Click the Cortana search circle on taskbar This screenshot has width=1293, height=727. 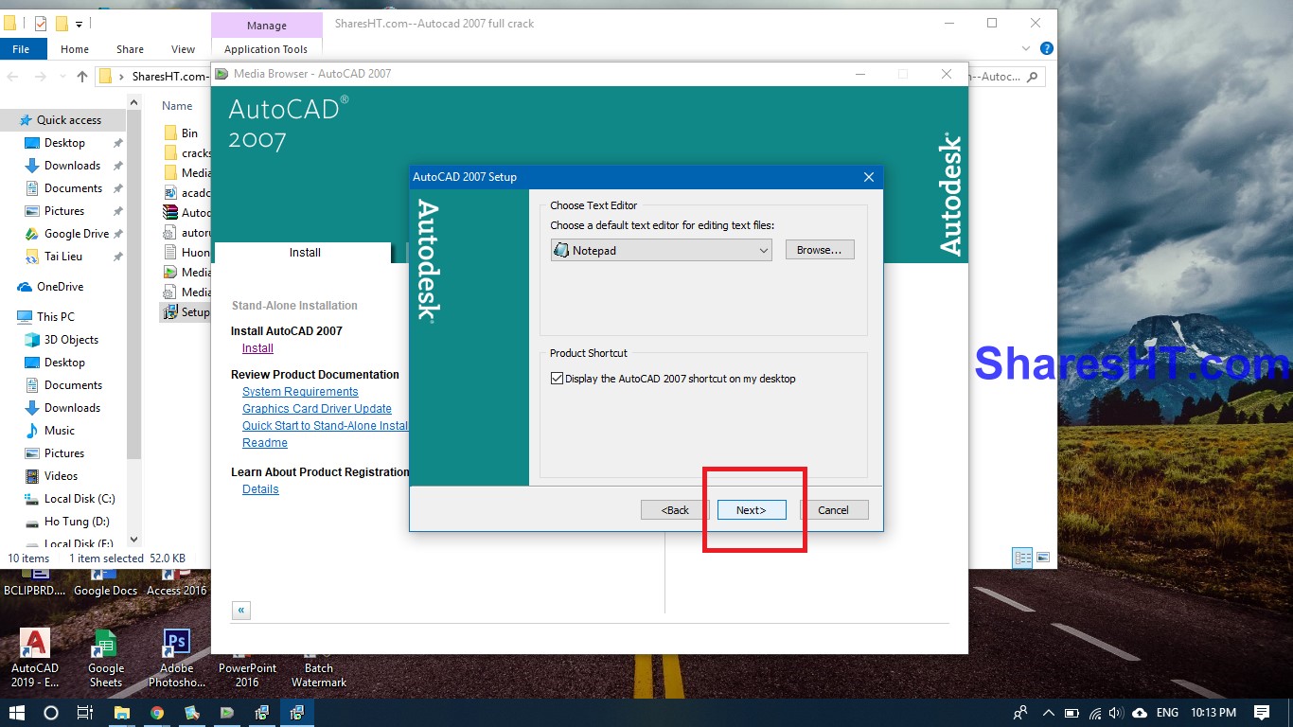coord(51,713)
